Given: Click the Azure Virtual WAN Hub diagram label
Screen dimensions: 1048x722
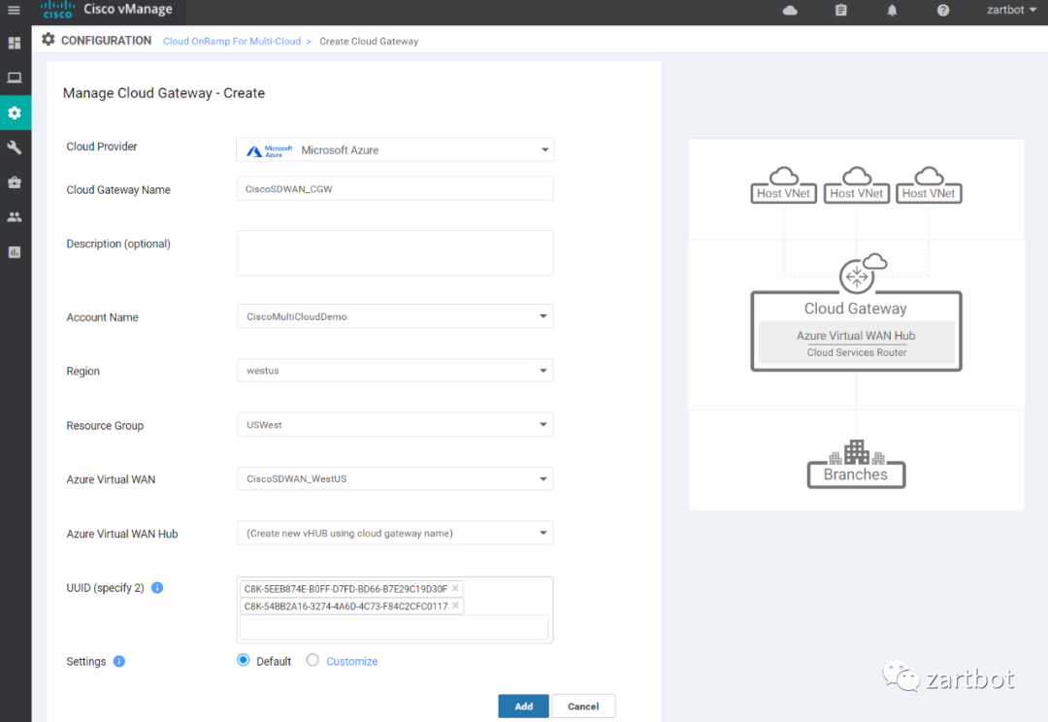Looking at the screenshot, I should 856,336.
